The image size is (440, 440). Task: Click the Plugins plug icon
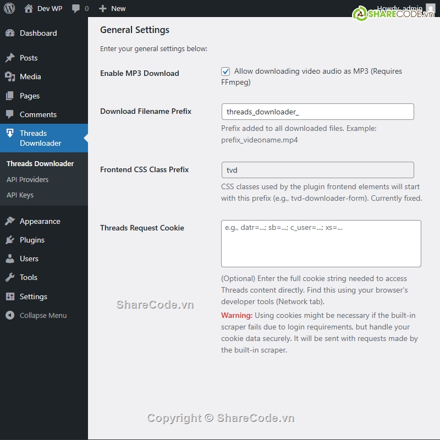[x=10, y=240]
